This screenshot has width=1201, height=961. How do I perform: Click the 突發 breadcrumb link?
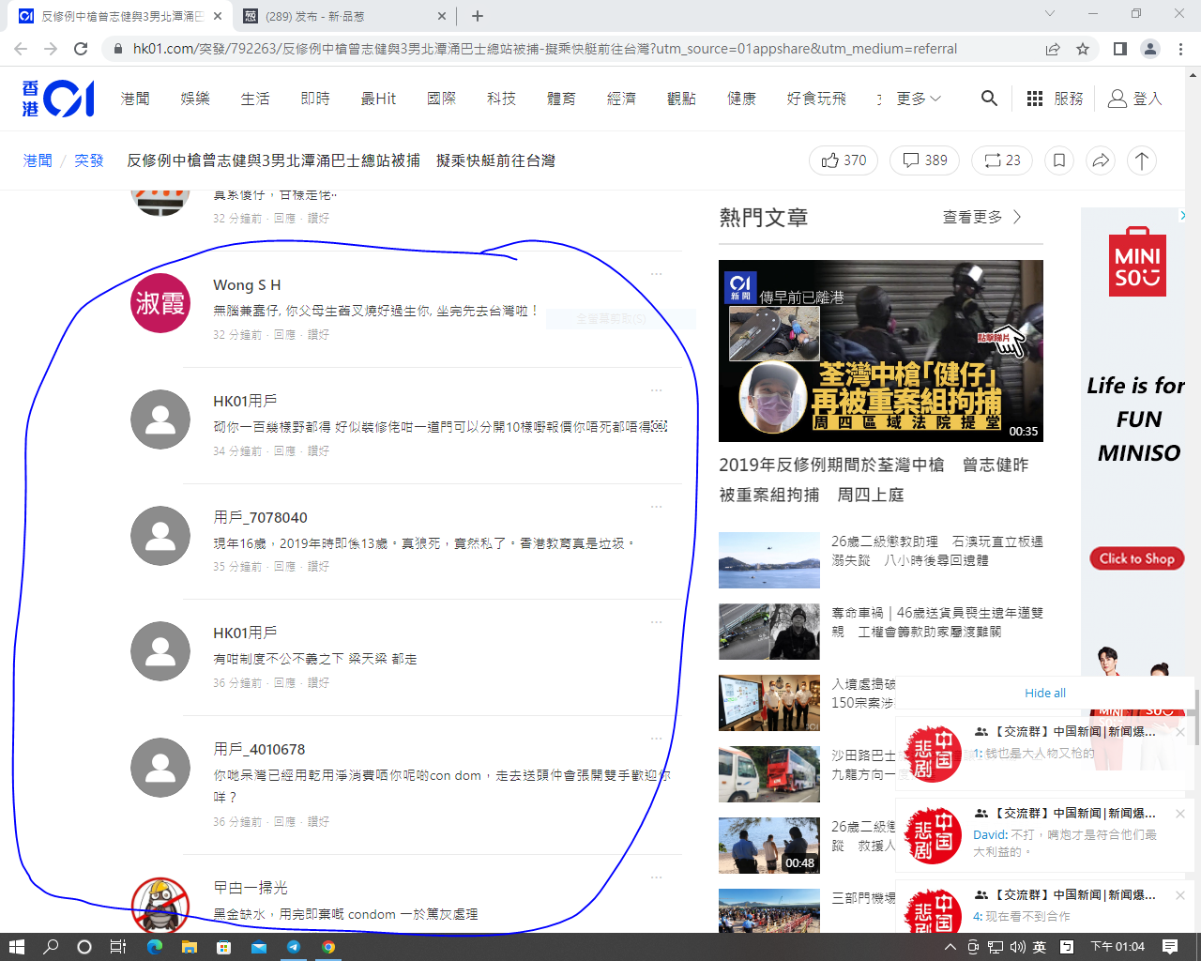click(x=89, y=160)
